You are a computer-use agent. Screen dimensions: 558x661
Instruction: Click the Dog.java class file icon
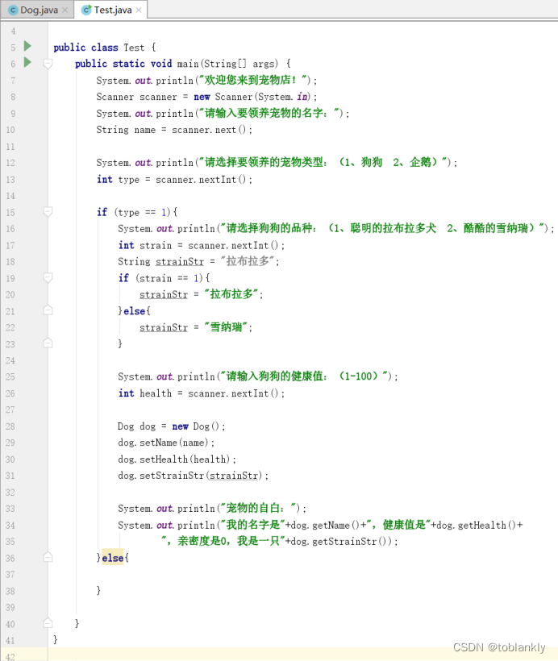point(13,10)
